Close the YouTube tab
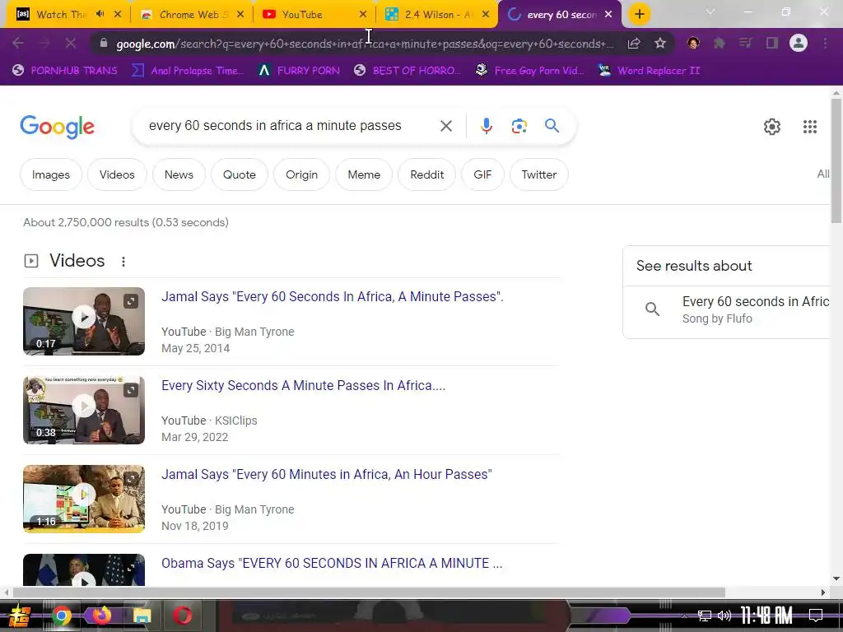Screen dimensions: 843x632 click(x=363, y=15)
